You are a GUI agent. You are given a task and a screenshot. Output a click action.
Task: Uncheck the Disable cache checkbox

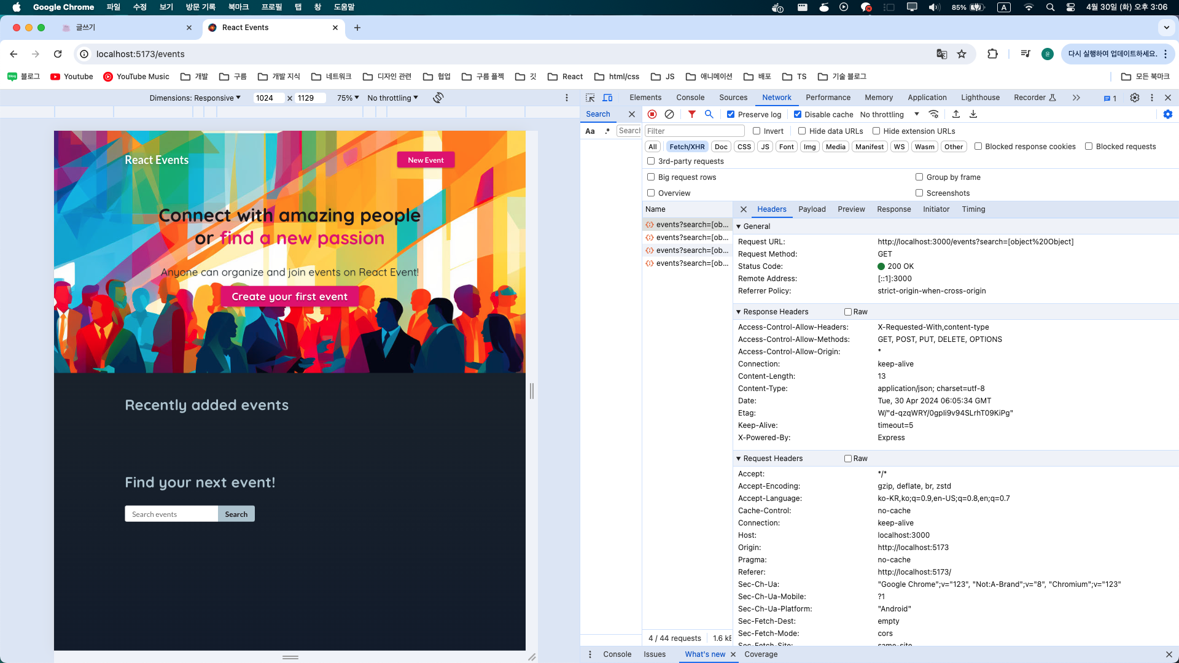point(798,114)
